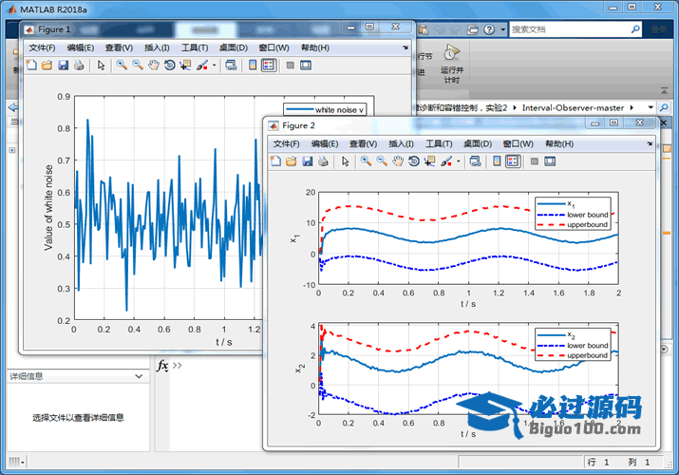
Task: Activate Zoom In tool in Figure 2
Action: point(366,161)
